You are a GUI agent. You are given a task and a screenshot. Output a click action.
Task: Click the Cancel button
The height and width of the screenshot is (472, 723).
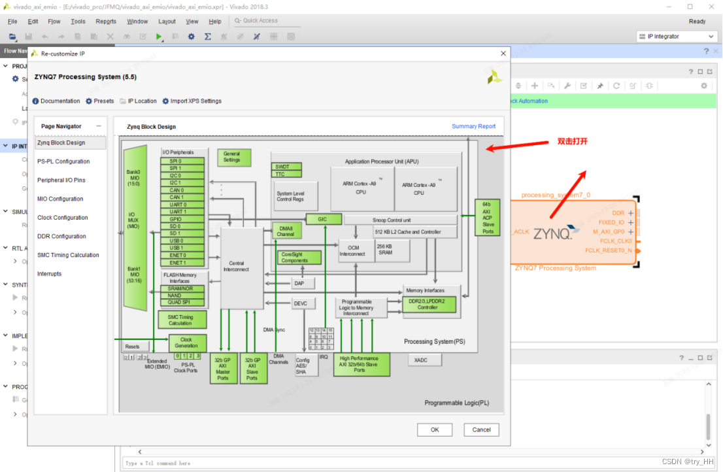(x=481, y=430)
